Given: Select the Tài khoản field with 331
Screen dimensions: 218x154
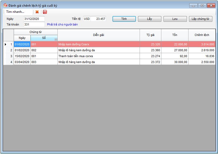Looking at the screenshot, I should click(34, 24).
